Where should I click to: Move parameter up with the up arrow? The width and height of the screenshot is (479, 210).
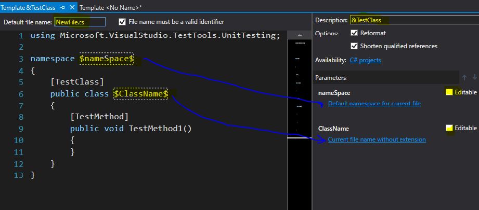tap(464, 78)
